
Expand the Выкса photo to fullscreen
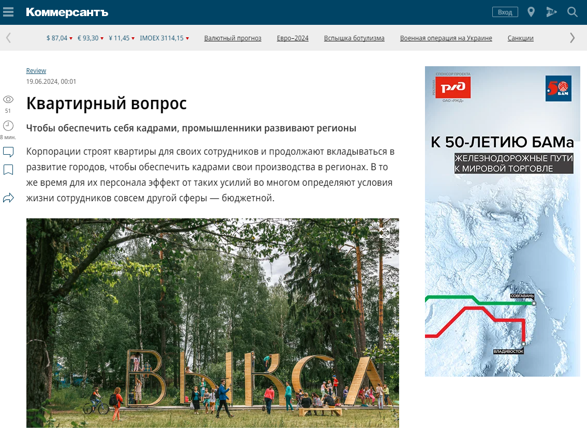pos(384,233)
